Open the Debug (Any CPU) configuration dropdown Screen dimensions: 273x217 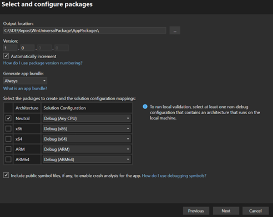(x=87, y=118)
